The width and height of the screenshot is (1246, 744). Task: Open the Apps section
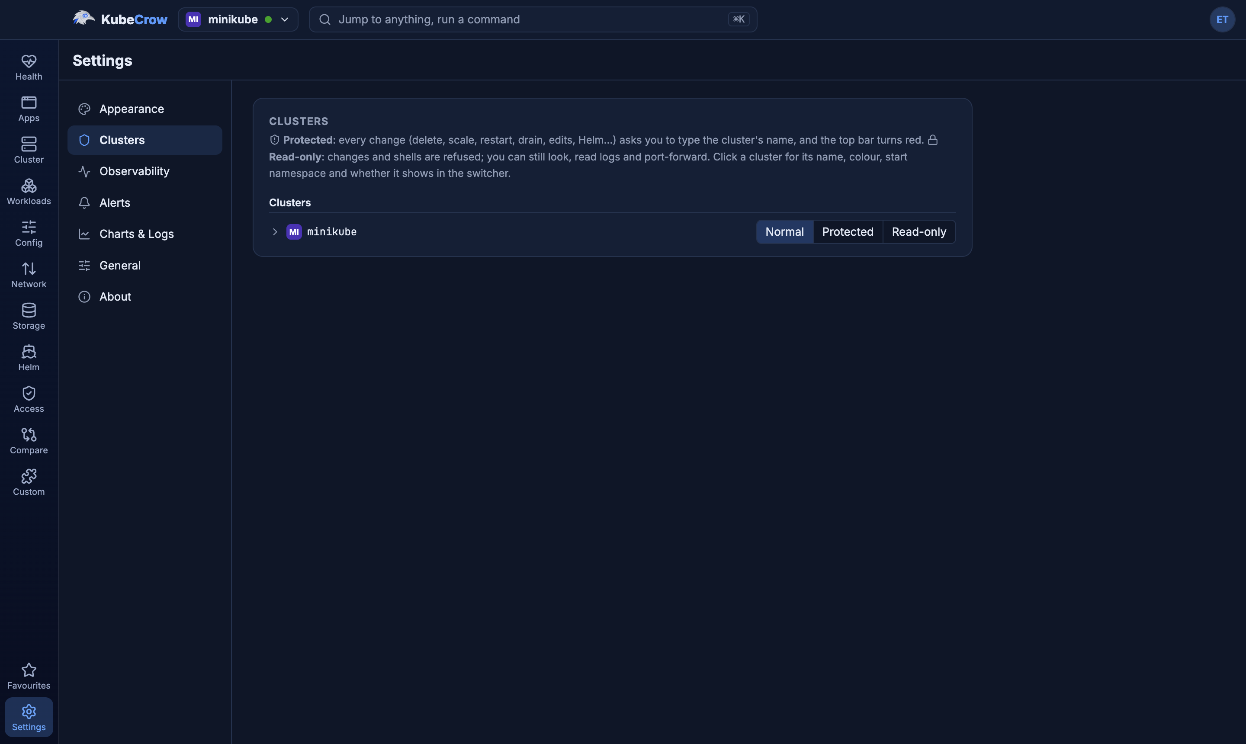29,109
